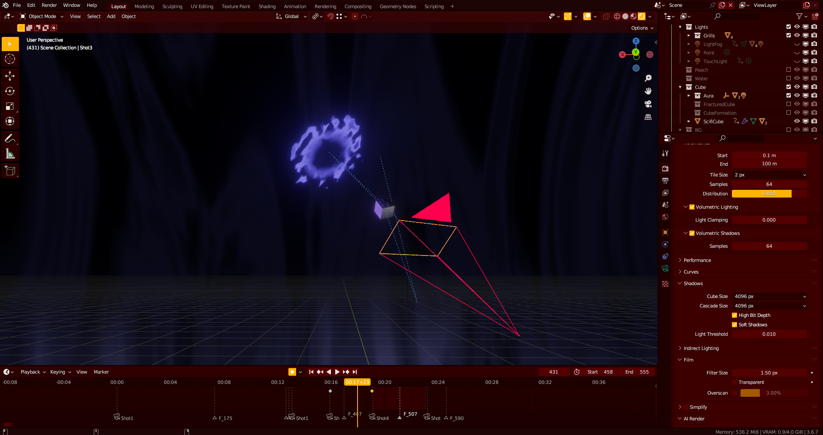Image resolution: width=823 pixels, height=435 pixels.
Task: Select the Move tool
Action: [10, 76]
